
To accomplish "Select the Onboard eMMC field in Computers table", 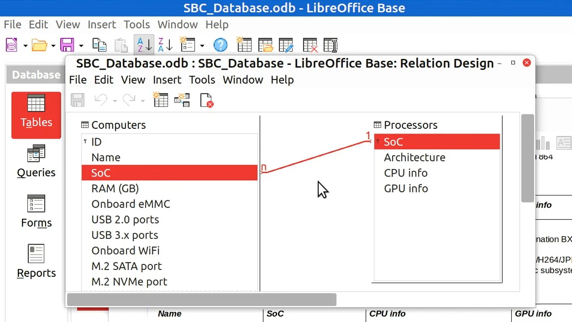I will pyautogui.click(x=130, y=204).
